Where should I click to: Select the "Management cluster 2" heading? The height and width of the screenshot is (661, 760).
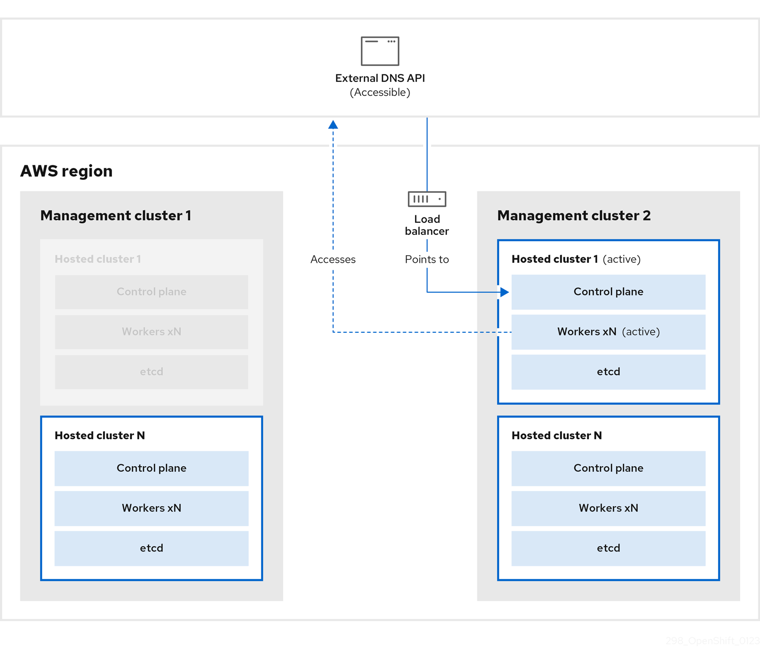click(x=573, y=215)
